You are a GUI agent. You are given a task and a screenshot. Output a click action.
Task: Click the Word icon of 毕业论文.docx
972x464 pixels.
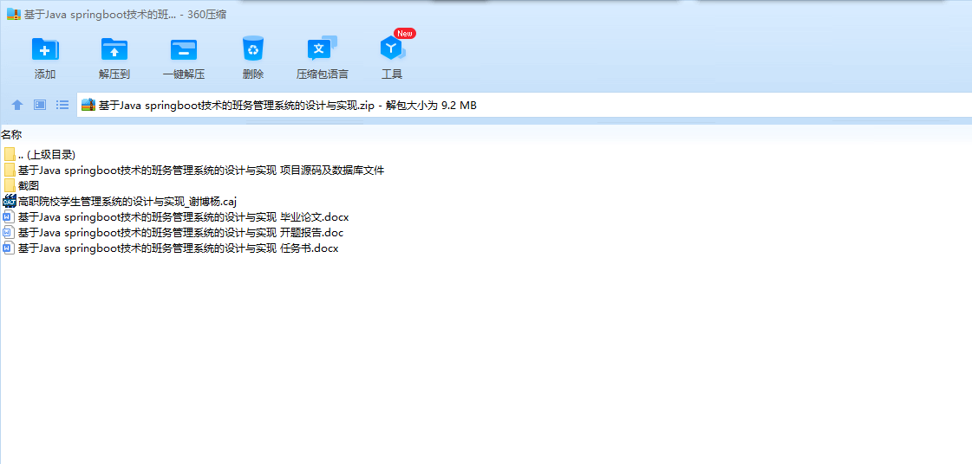[x=9, y=216]
